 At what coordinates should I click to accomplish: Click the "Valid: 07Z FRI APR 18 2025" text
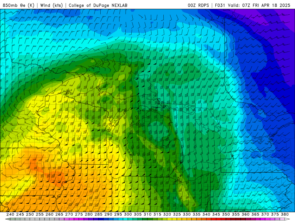259,5
